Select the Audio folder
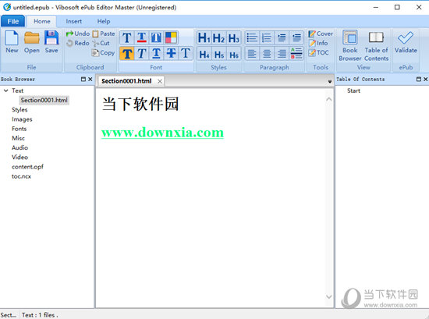The height and width of the screenshot is (319, 429). 19,147
